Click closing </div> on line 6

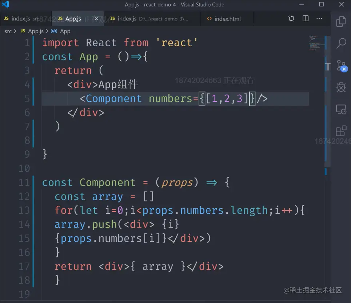point(86,113)
